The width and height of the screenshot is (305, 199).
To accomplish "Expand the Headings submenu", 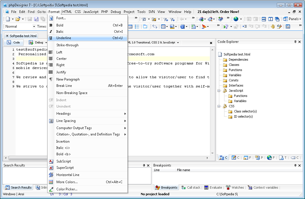I will coord(87,114).
